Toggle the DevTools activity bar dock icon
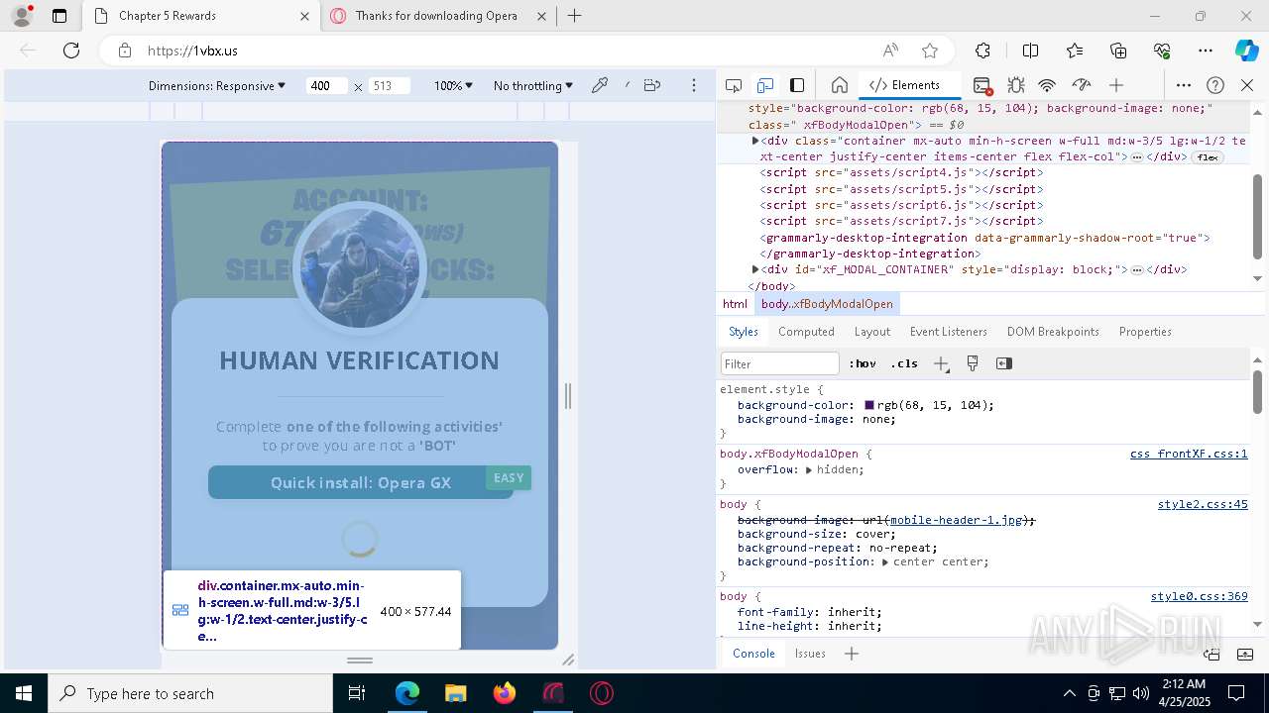This screenshot has height=713, width=1269. coord(797,85)
